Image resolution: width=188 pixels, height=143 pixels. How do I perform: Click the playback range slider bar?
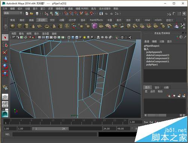pos(50,129)
